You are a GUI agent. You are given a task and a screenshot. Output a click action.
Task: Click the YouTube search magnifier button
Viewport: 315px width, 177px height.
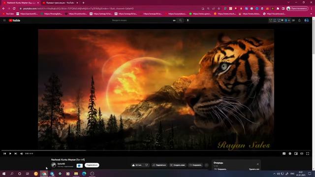[181, 20]
